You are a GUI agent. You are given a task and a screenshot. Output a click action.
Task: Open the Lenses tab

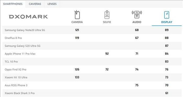(52, 4)
